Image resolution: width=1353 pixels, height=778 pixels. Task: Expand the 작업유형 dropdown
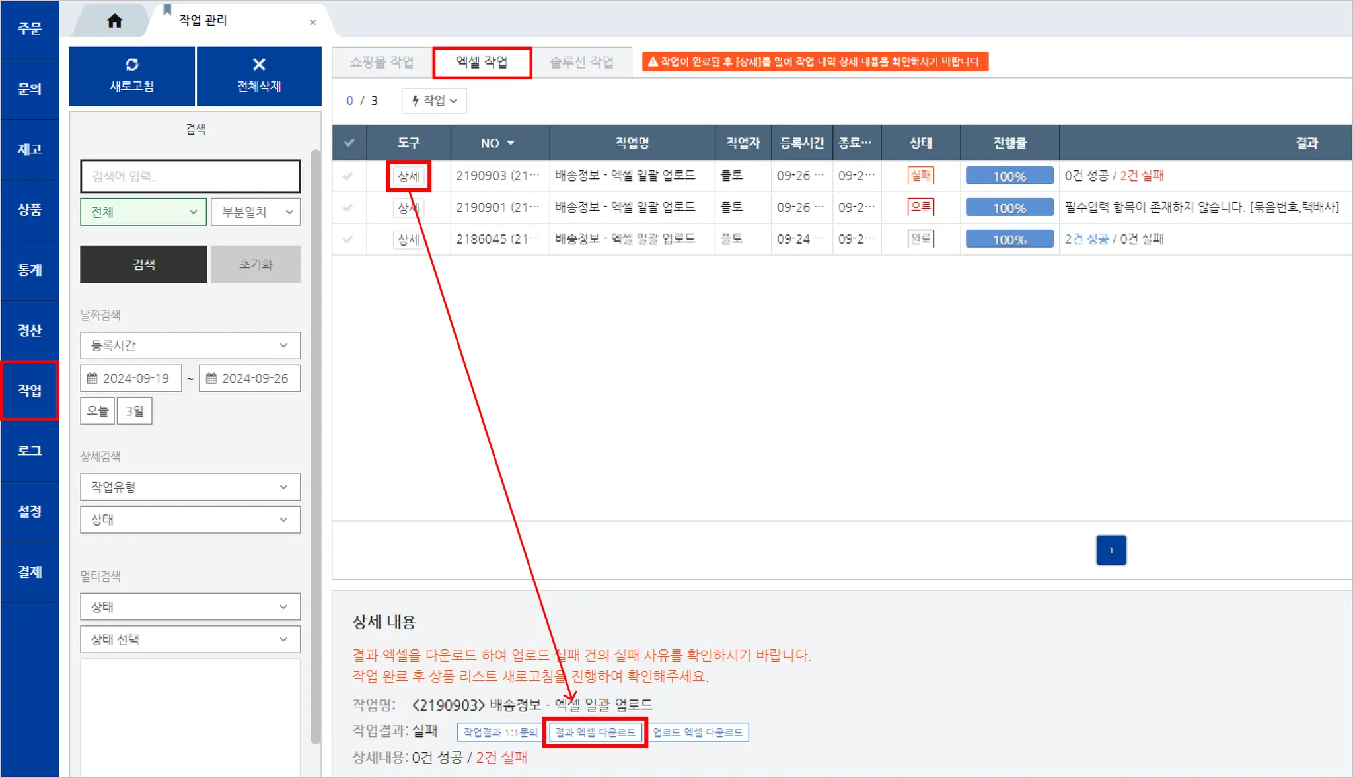pos(190,487)
